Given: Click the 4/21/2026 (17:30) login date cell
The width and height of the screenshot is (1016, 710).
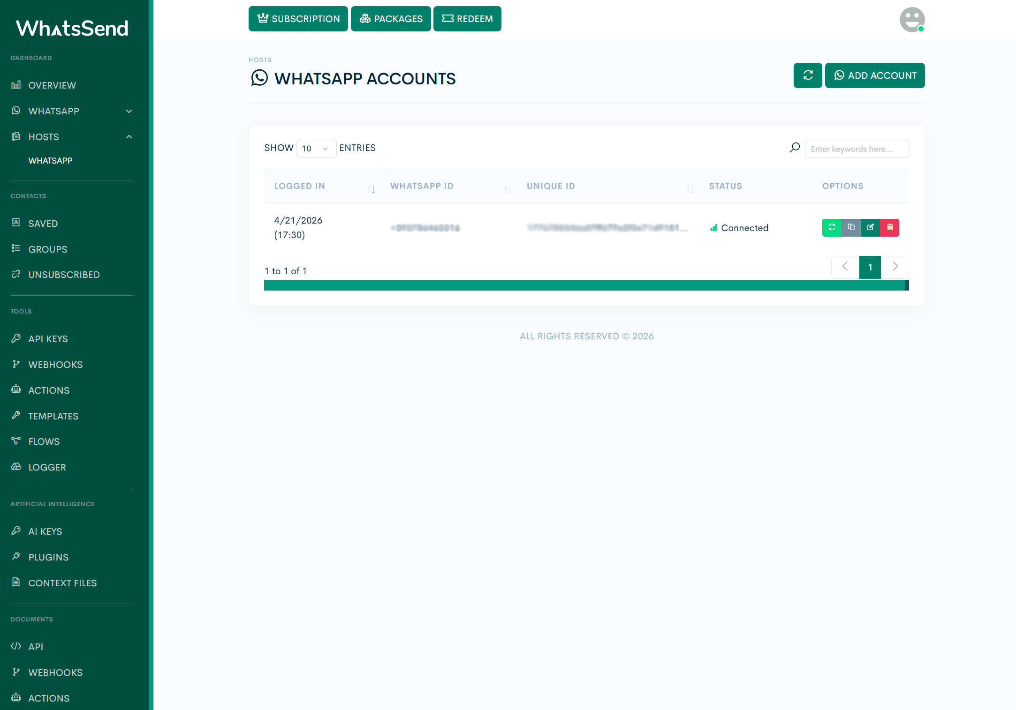Looking at the screenshot, I should click(298, 227).
